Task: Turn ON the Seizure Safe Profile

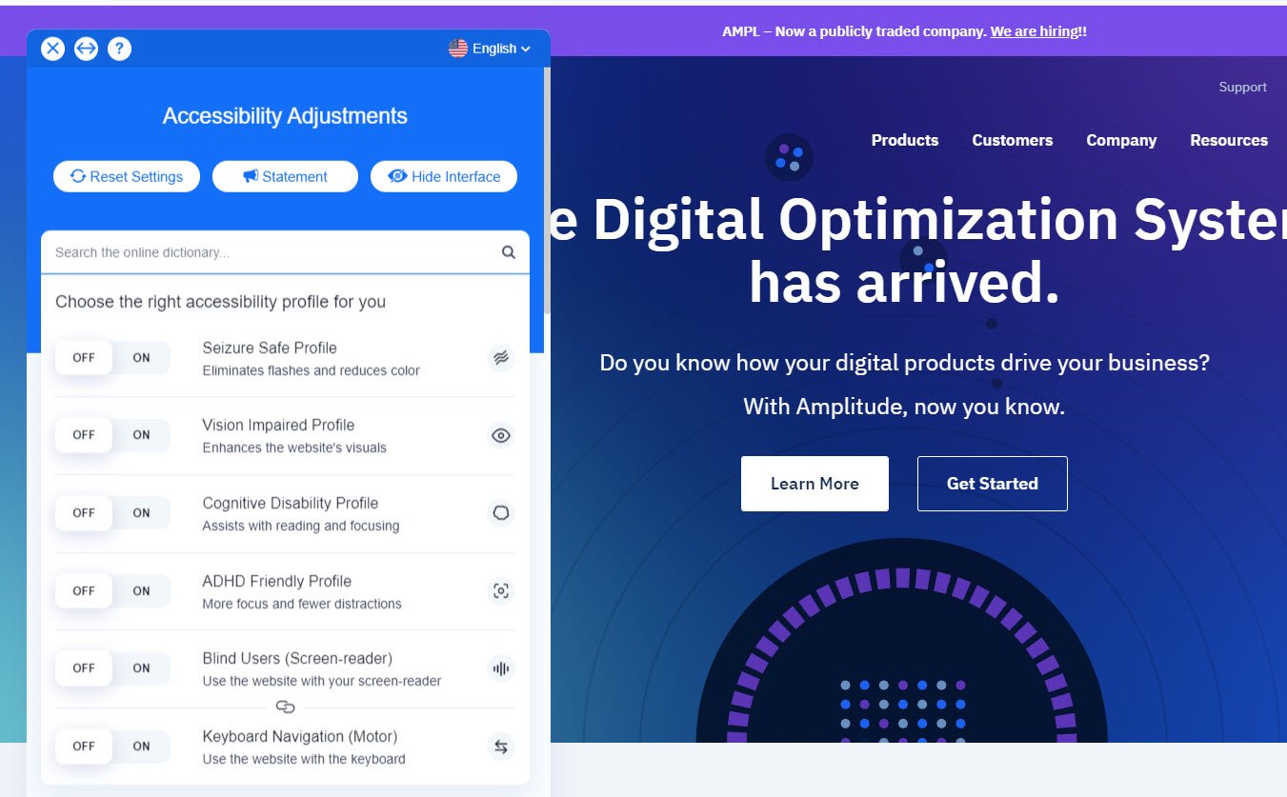Action: [142, 358]
